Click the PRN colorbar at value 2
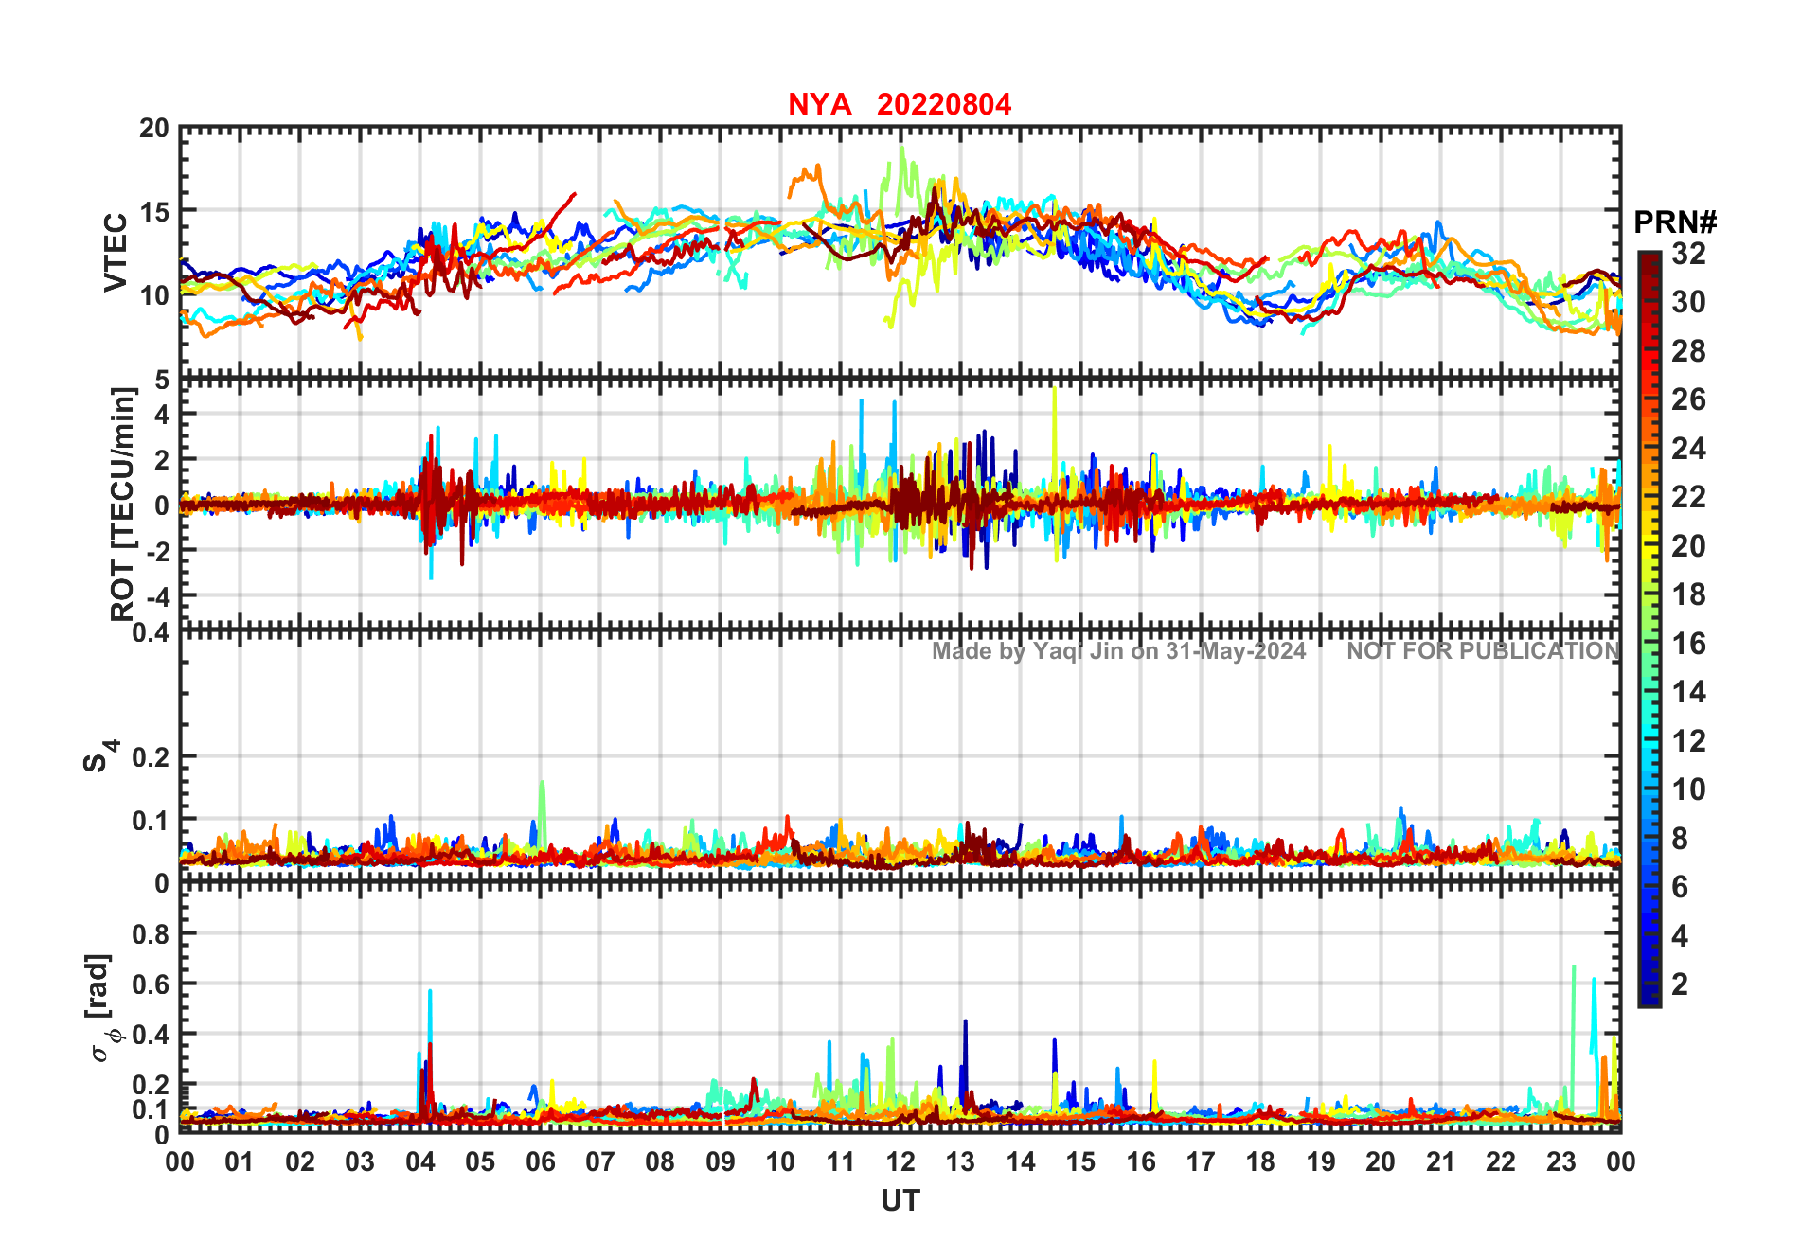The width and height of the screenshot is (1801, 1259). (x=1649, y=984)
